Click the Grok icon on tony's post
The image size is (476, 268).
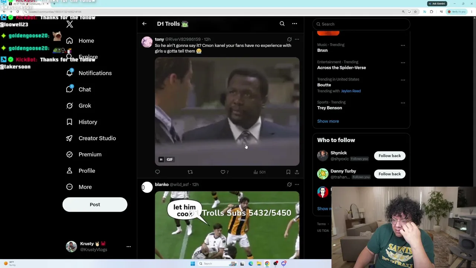point(289,39)
